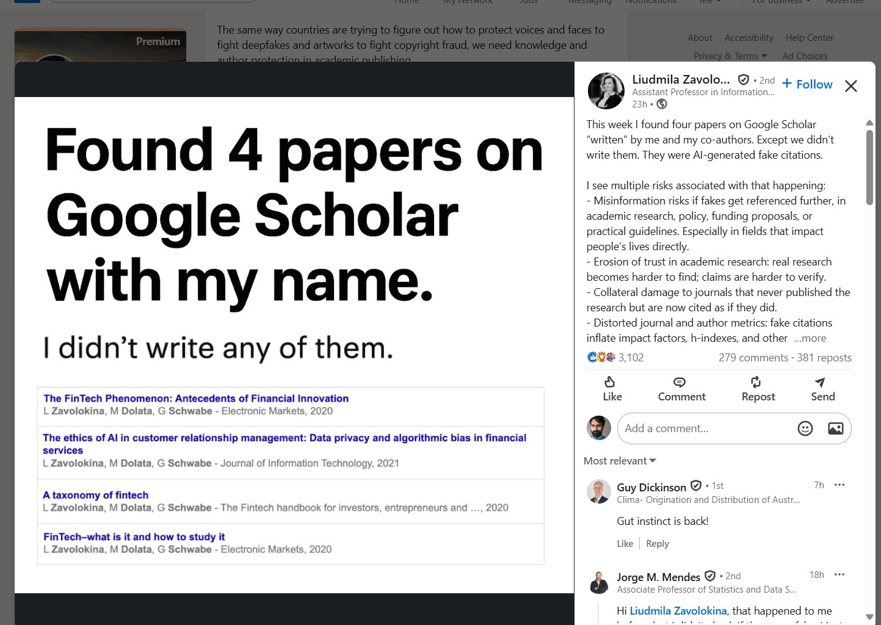Click the 'Gut instinct is back!' comment text
Screen dimensions: 881x625
point(662,521)
